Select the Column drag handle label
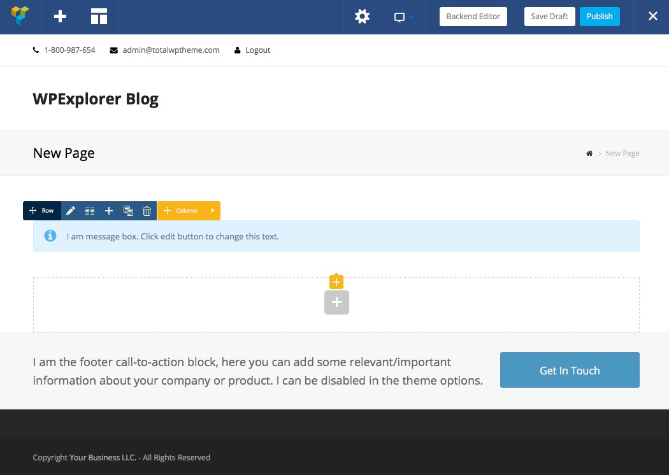Viewport: 669px width, 475px height. coord(180,211)
